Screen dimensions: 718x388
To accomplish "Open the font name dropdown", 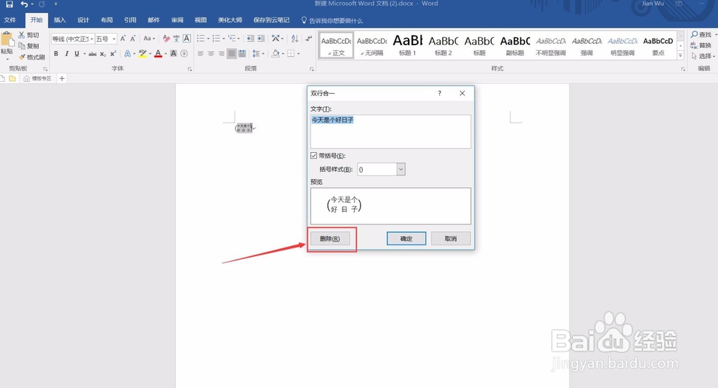I will pos(92,39).
